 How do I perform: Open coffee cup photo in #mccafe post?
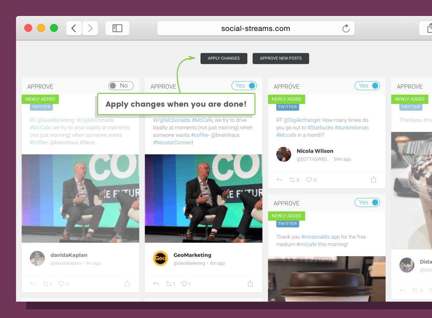pos(327,279)
